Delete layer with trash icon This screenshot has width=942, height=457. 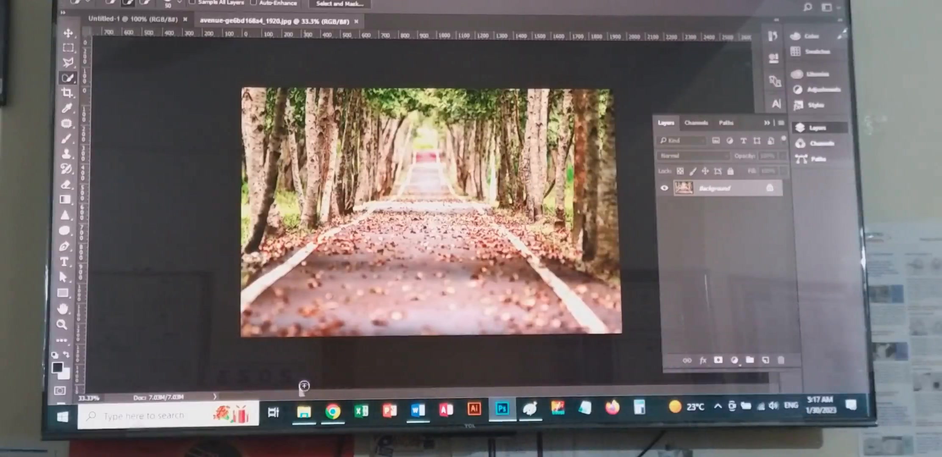(781, 360)
